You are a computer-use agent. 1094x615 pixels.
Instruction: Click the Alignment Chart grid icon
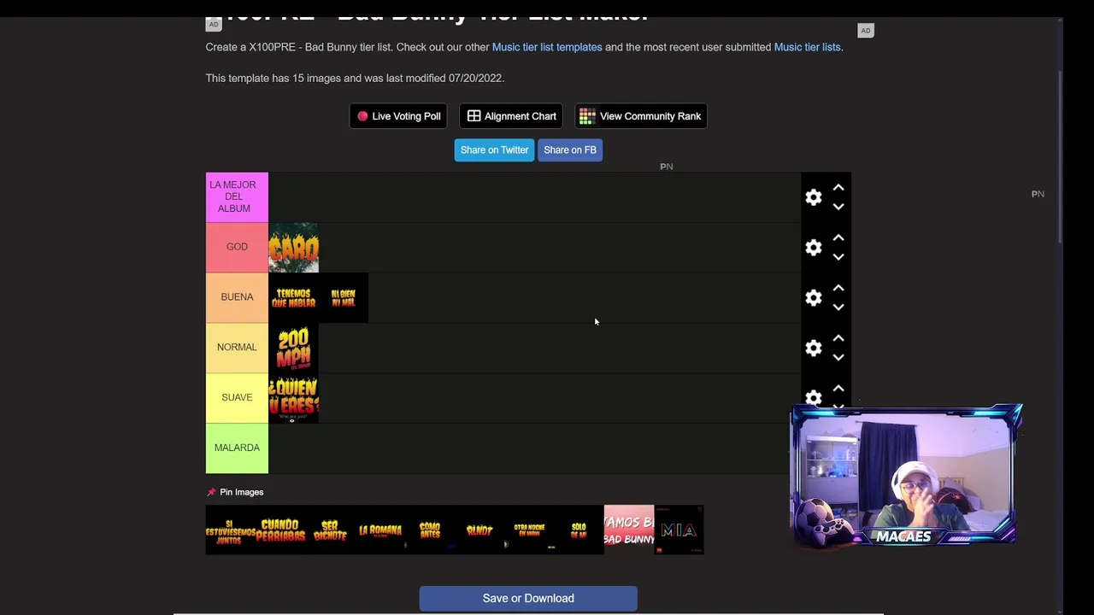[x=473, y=116]
